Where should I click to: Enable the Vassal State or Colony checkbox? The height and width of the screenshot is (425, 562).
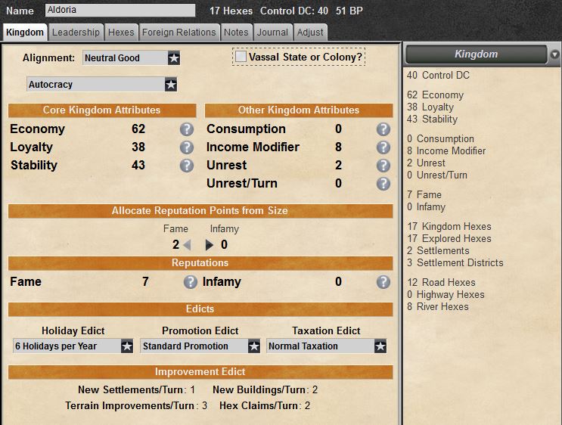pos(241,57)
